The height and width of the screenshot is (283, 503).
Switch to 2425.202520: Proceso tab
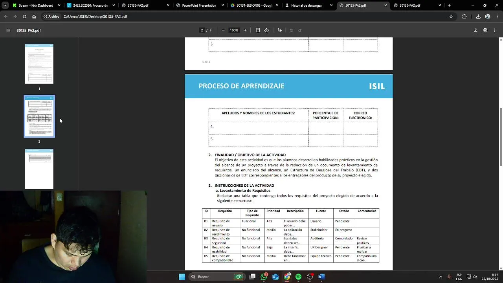click(x=90, y=6)
